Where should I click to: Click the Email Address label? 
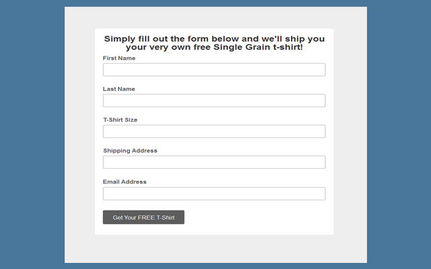click(x=125, y=182)
